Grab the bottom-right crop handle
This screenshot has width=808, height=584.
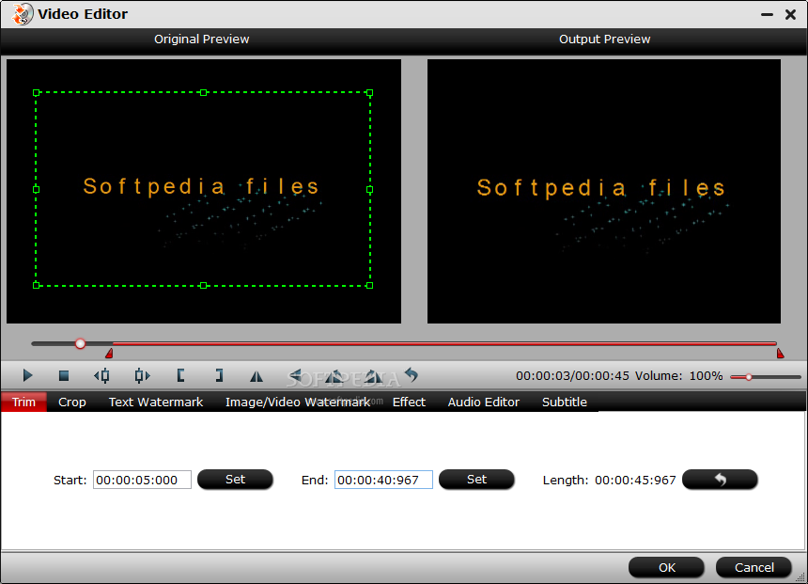(x=369, y=285)
